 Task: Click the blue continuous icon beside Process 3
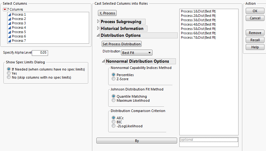[9, 23]
